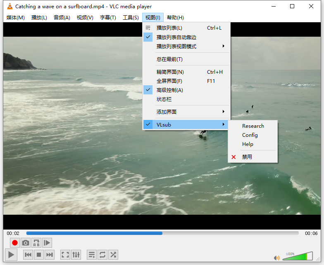Click the VLsub menu entry

coord(186,124)
